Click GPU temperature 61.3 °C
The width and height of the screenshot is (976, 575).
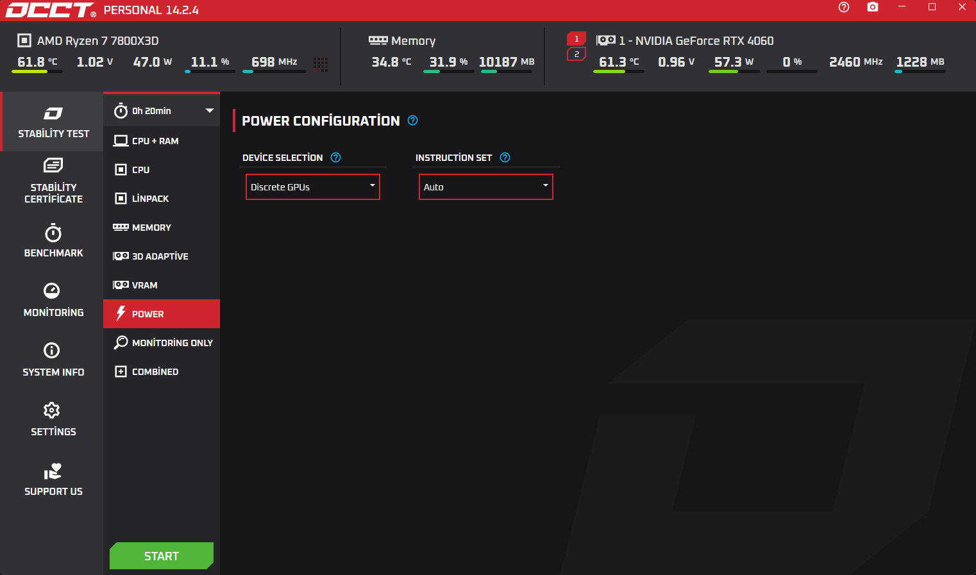click(619, 62)
